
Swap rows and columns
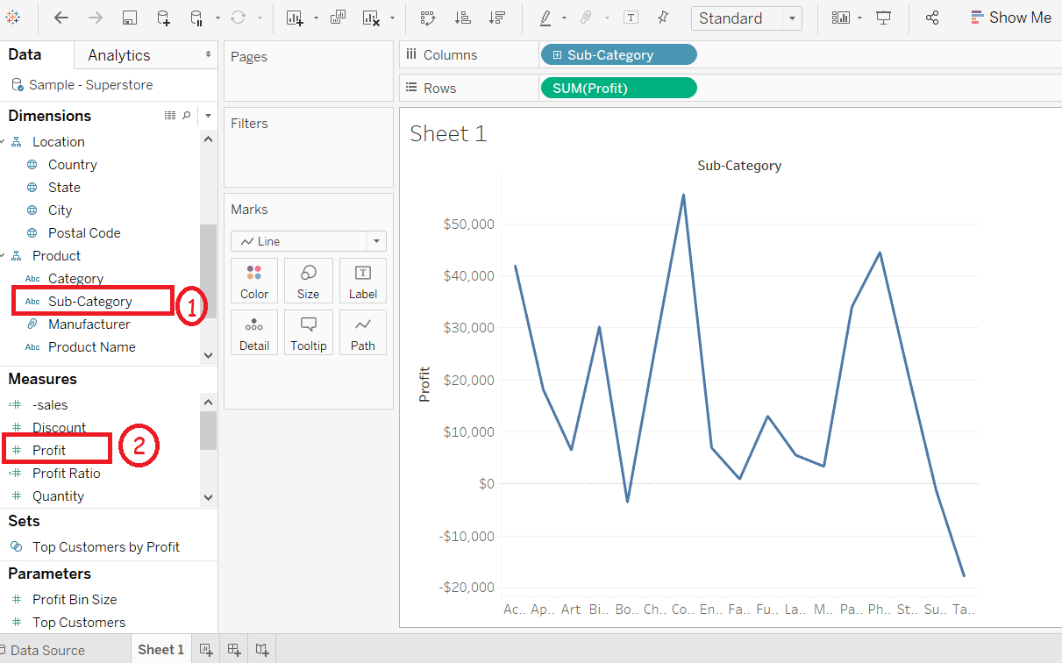click(x=428, y=18)
